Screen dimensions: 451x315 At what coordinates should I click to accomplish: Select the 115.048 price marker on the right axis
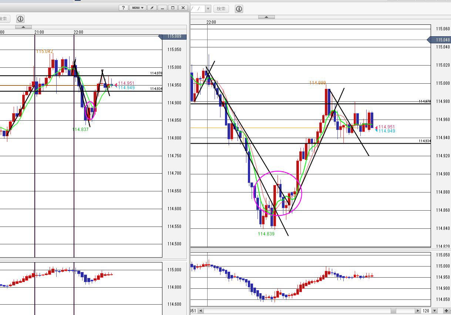point(440,40)
